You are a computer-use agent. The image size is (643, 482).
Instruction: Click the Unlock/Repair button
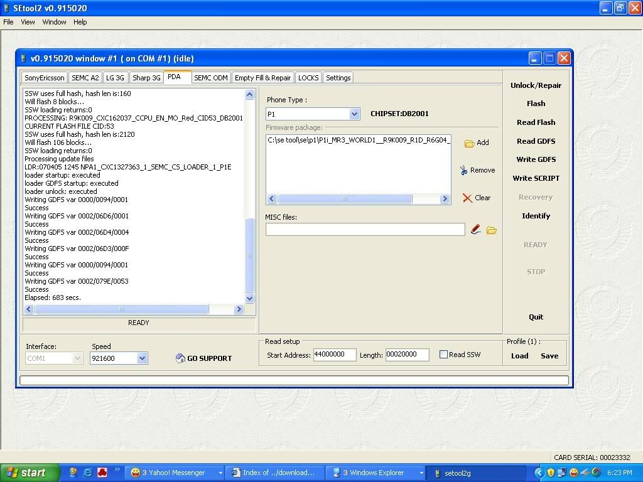point(536,85)
